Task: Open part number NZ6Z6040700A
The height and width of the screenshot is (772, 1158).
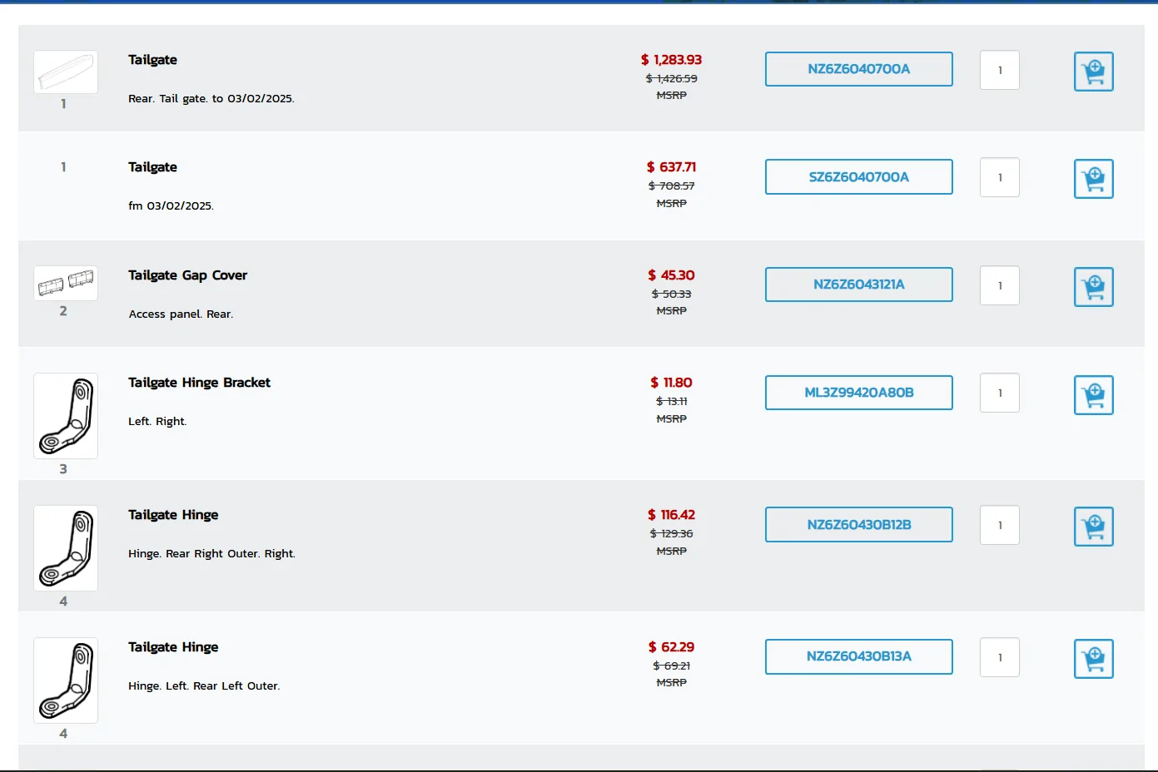Action: click(x=859, y=69)
